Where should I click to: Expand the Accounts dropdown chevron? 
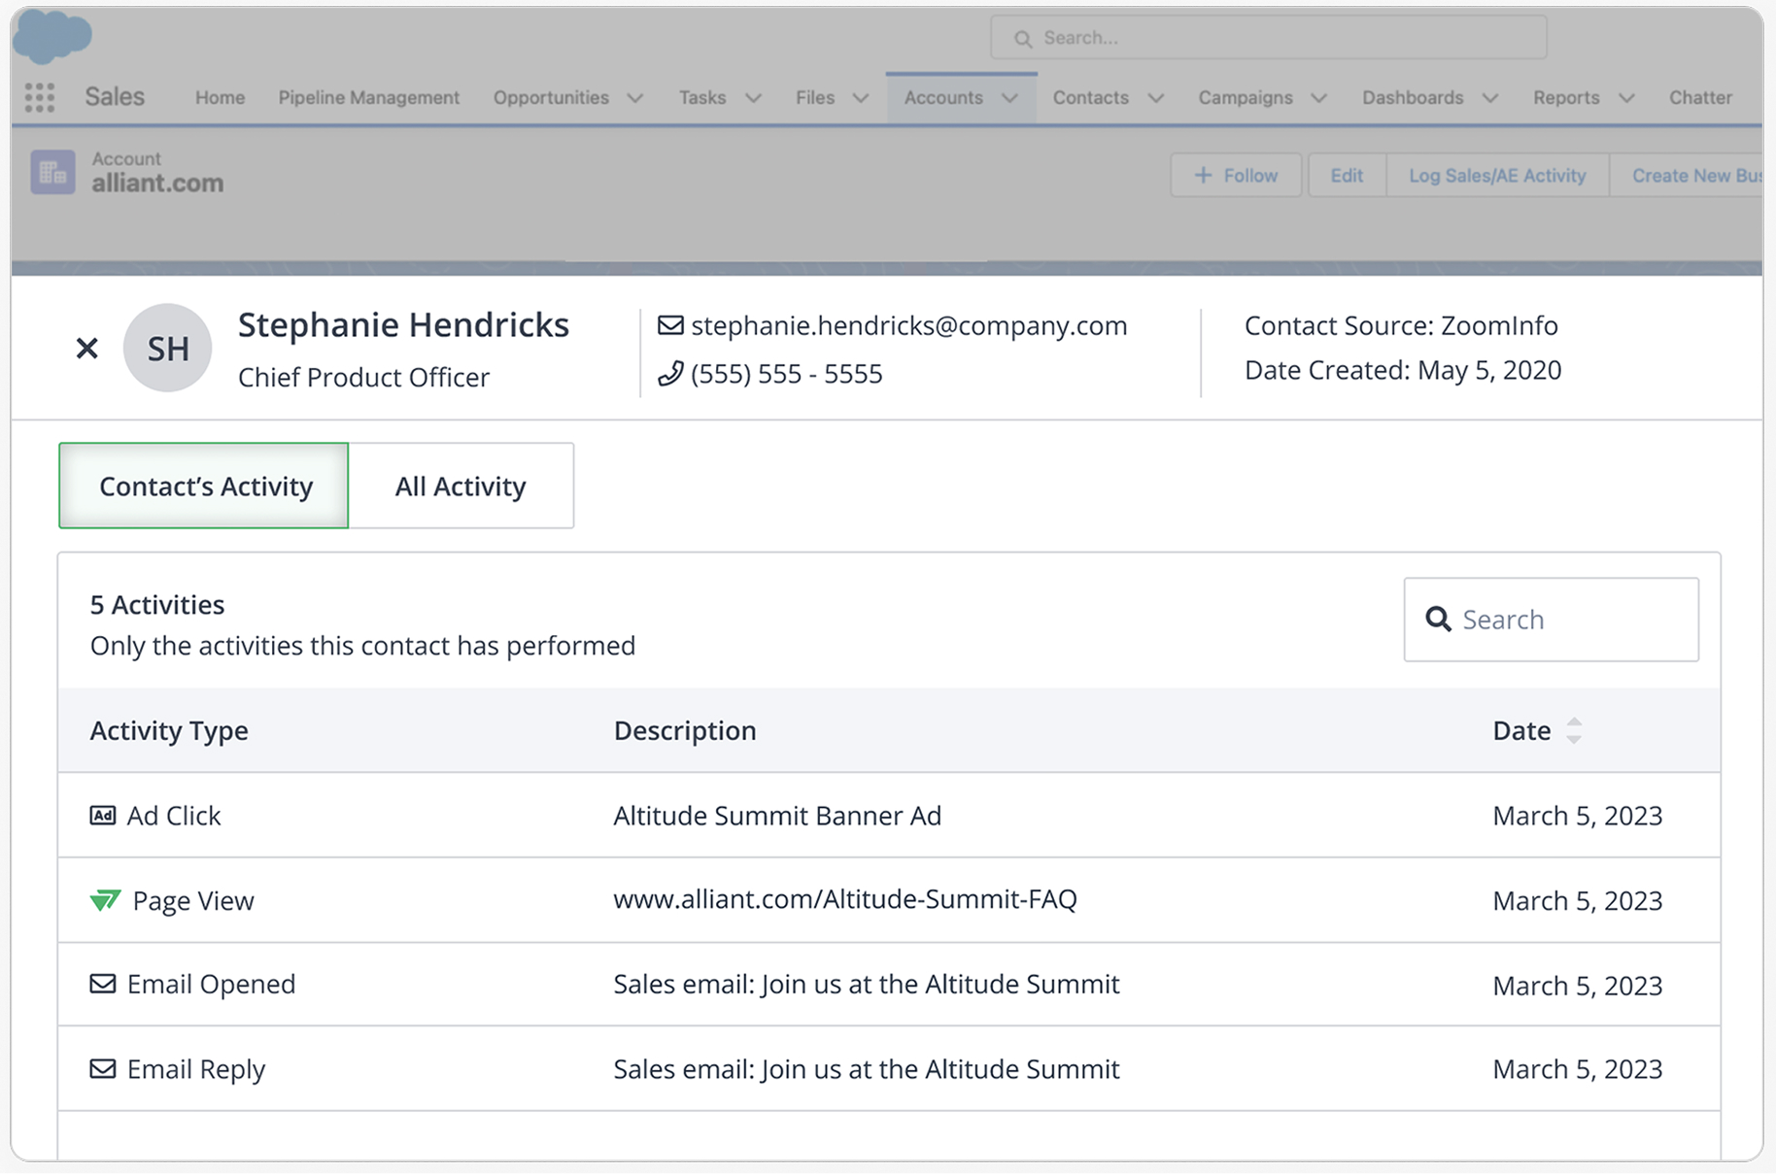1009,98
